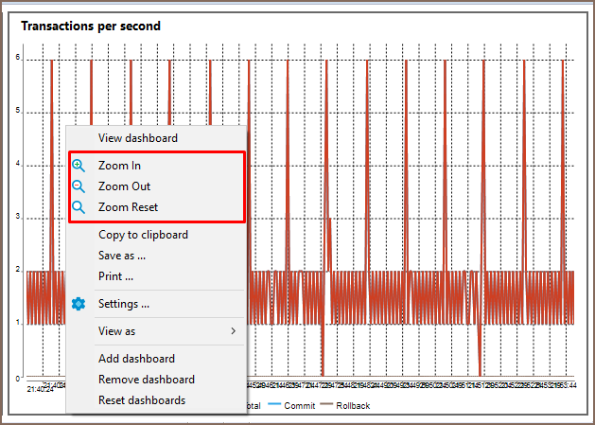Click the View as menu label

click(x=116, y=331)
